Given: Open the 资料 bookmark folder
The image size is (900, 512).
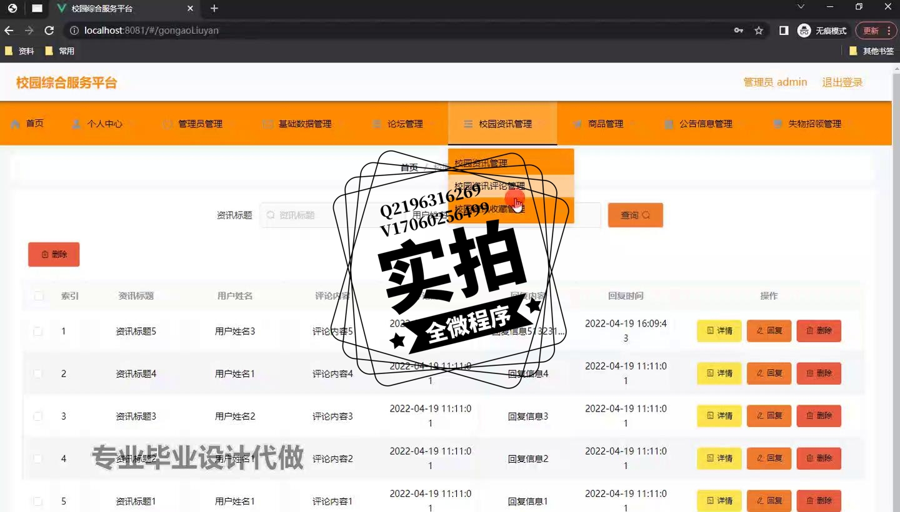Looking at the screenshot, I should [x=20, y=51].
